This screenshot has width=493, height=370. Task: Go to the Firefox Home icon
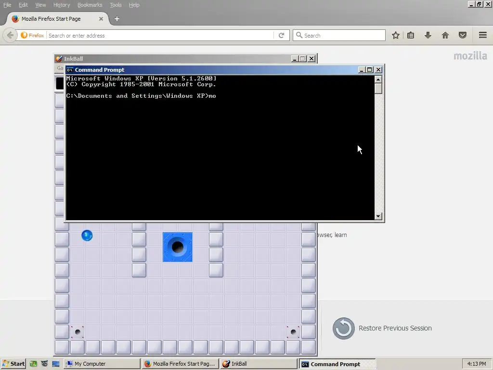pyautogui.click(x=445, y=35)
